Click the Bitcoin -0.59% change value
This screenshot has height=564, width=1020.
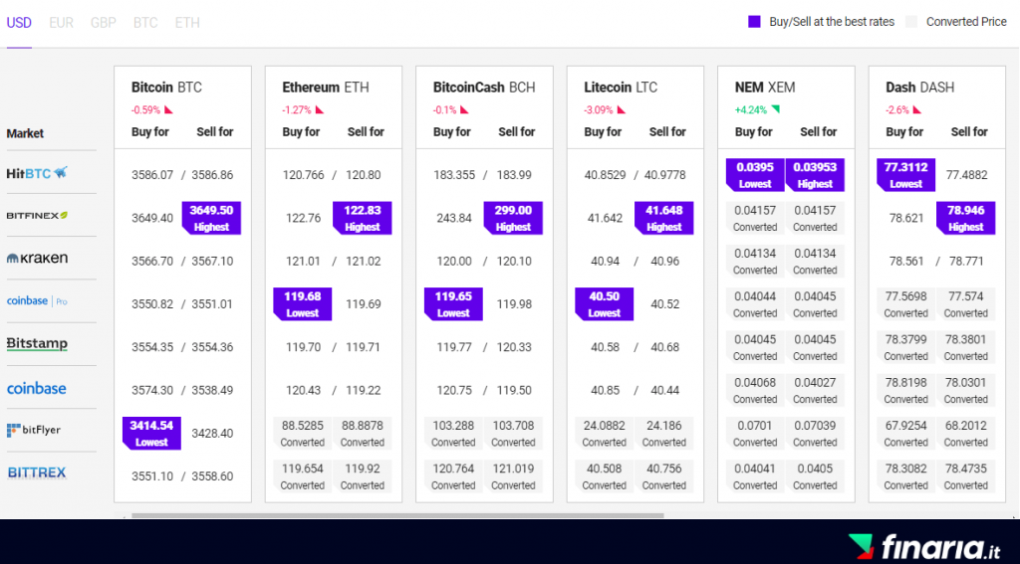[x=146, y=109]
